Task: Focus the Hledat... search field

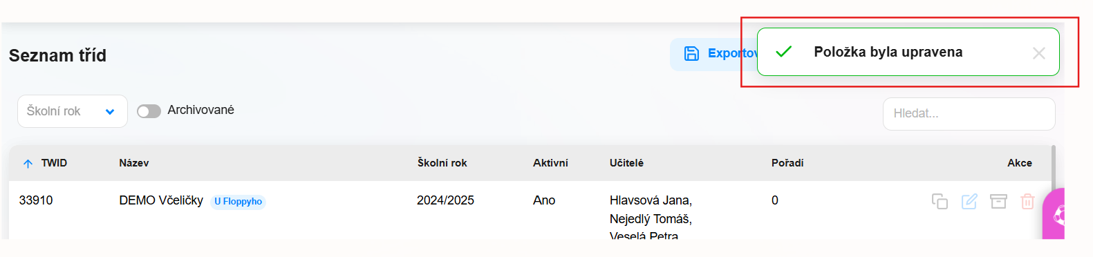Action: 969,113
